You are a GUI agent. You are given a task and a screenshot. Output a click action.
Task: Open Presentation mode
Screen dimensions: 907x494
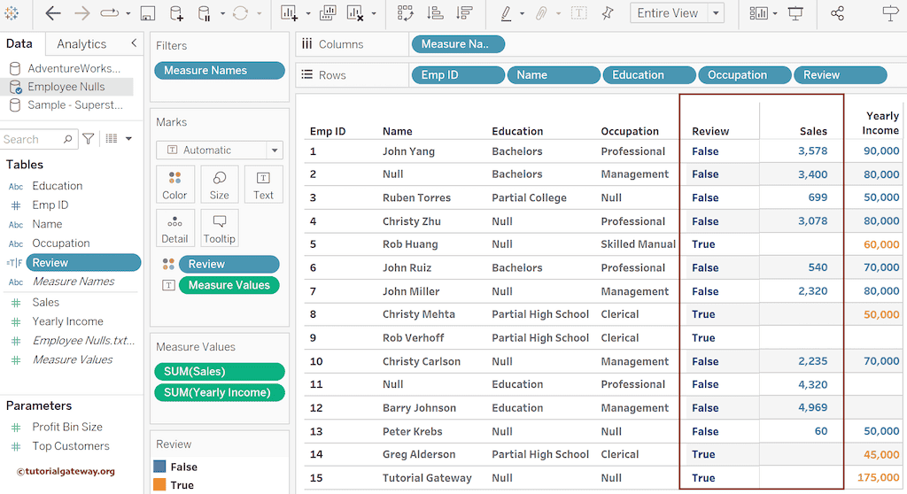click(x=795, y=13)
